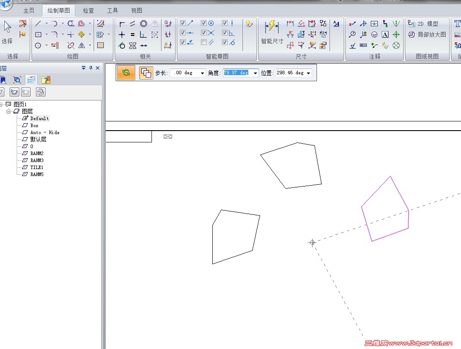Click the 选择 select tool button

(x=7, y=32)
